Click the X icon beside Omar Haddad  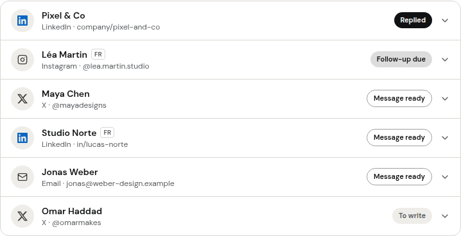pos(22,216)
